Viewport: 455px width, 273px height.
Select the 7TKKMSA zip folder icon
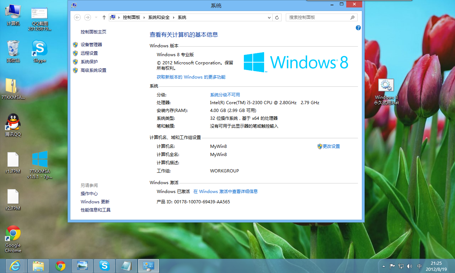(13, 89)
